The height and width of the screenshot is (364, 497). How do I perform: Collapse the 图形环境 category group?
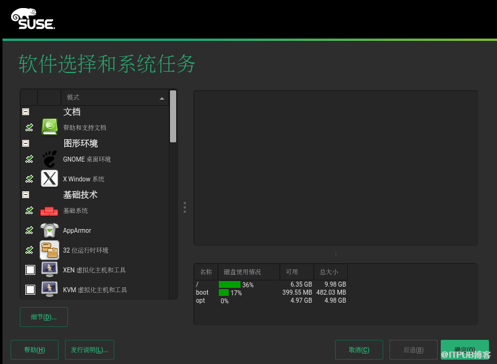pyautogui.click(x=25, y=144)
